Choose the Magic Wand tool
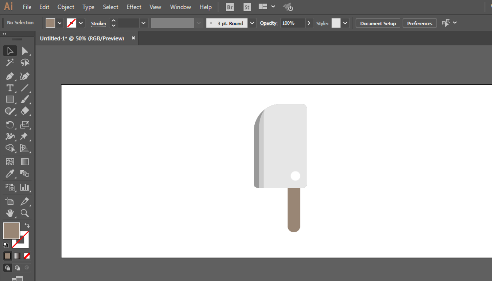This screenshot has height=281, width=492. pos(10,62)
